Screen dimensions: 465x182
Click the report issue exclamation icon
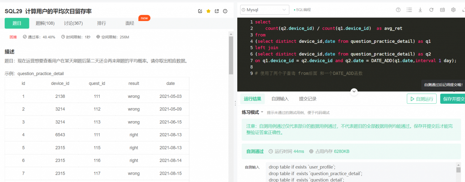click(225, 11)
